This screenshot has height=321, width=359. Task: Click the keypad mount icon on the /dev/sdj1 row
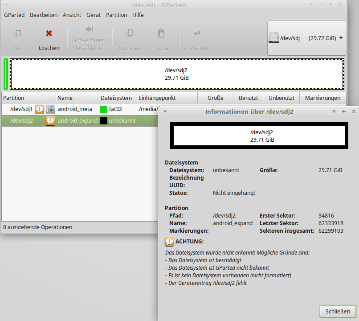(x=50, y=109)
